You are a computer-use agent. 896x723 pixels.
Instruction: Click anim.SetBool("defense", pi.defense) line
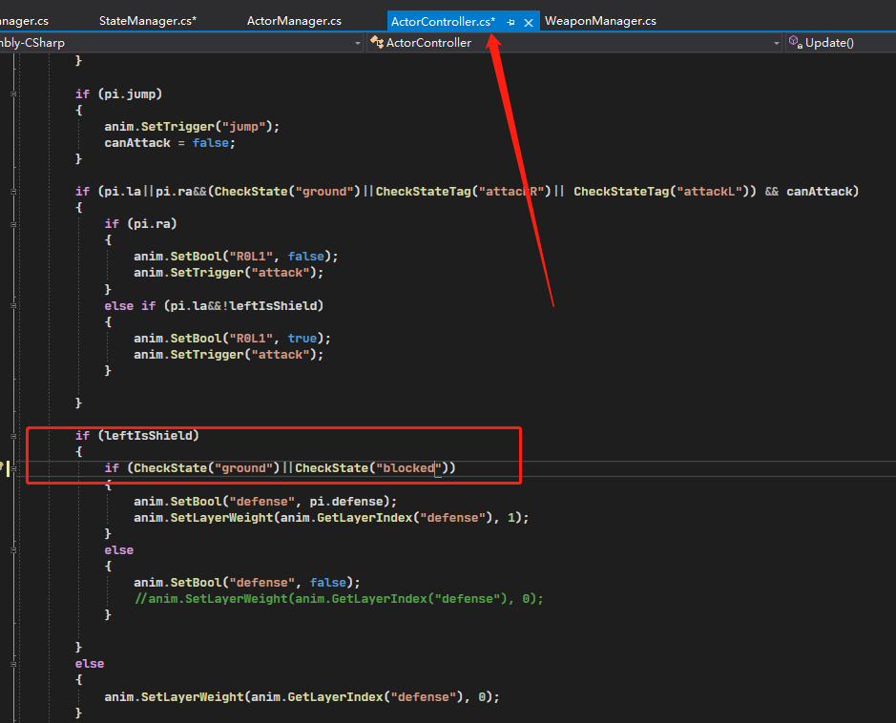tap(265, 502)
